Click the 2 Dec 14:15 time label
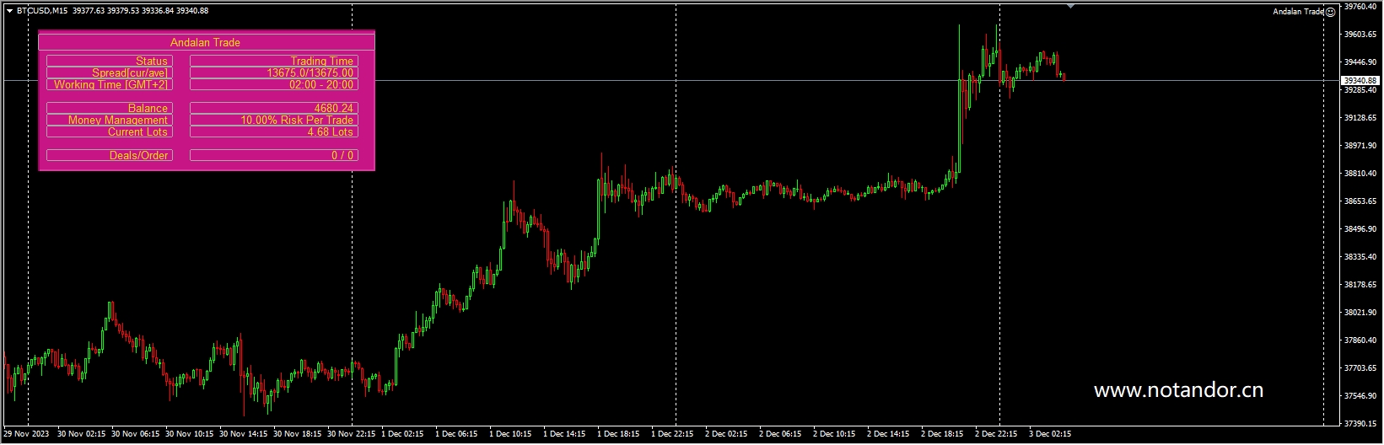This screenshot has width=1384, height=445. pyautogui.click(x=888, y=435)
